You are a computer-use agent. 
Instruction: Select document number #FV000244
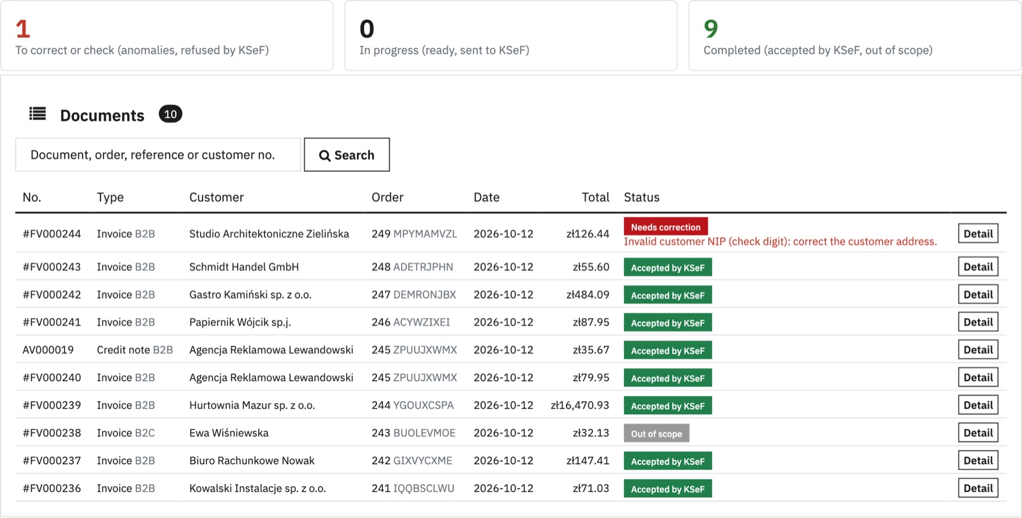[x=52, y=234]
